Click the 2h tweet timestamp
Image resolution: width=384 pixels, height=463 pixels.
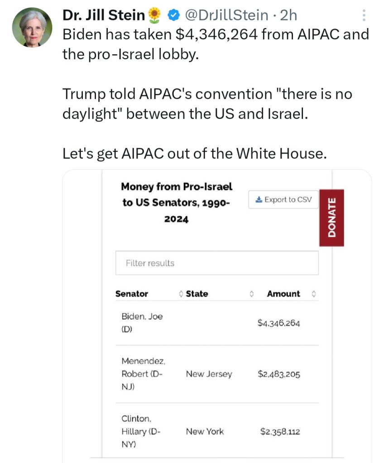288,15
